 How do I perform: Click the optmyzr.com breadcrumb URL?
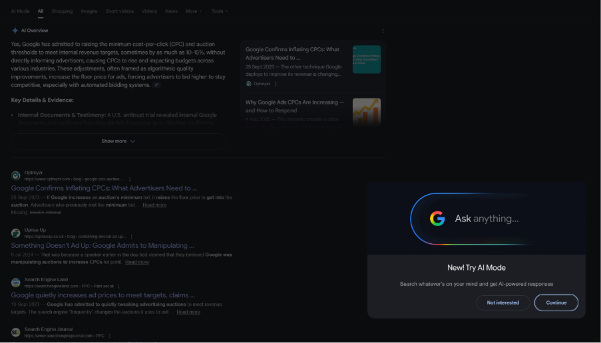pos(73,179)
